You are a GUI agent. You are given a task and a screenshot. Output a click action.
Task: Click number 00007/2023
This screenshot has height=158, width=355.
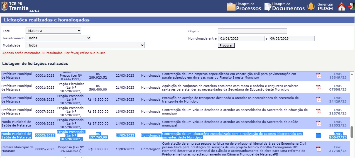(x=45, y=111)
